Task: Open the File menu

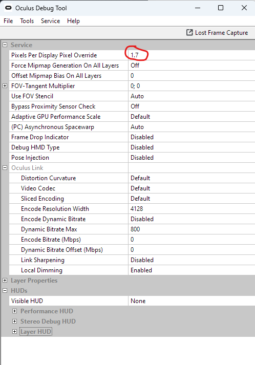Action: point(8,21)
